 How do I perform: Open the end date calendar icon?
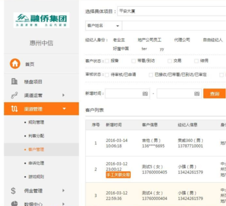(197, 94)
